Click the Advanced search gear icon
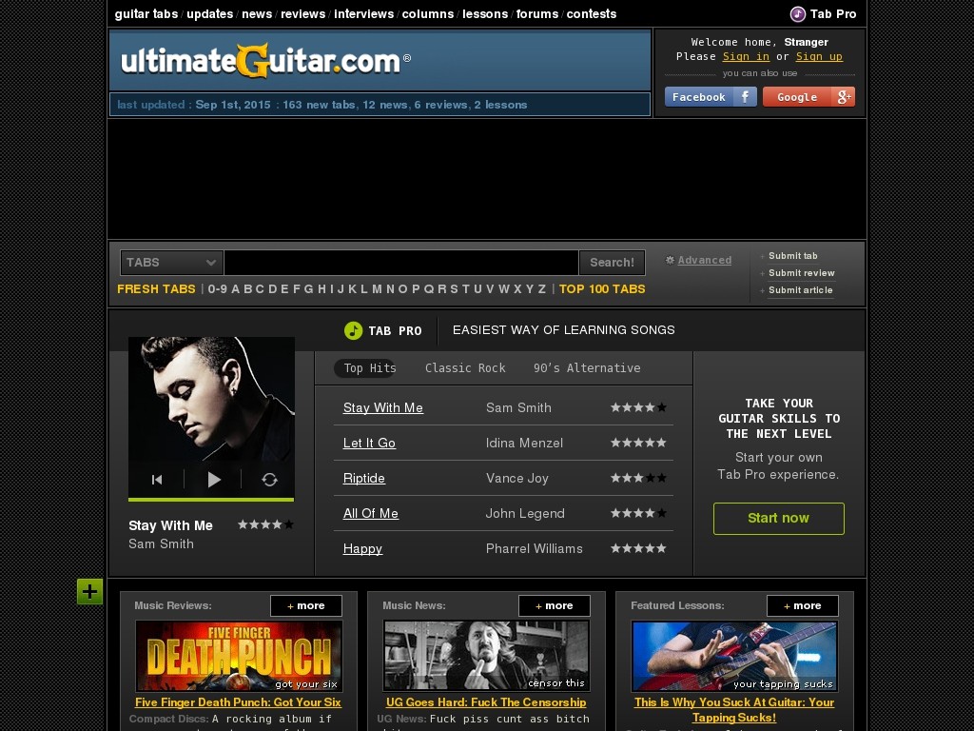This screenshot has width=974, height=731. pos(670,260)
